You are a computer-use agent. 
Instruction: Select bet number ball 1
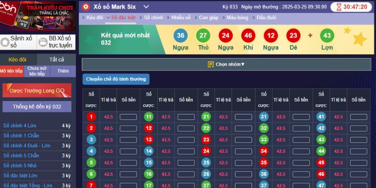(x=91, y=117)
